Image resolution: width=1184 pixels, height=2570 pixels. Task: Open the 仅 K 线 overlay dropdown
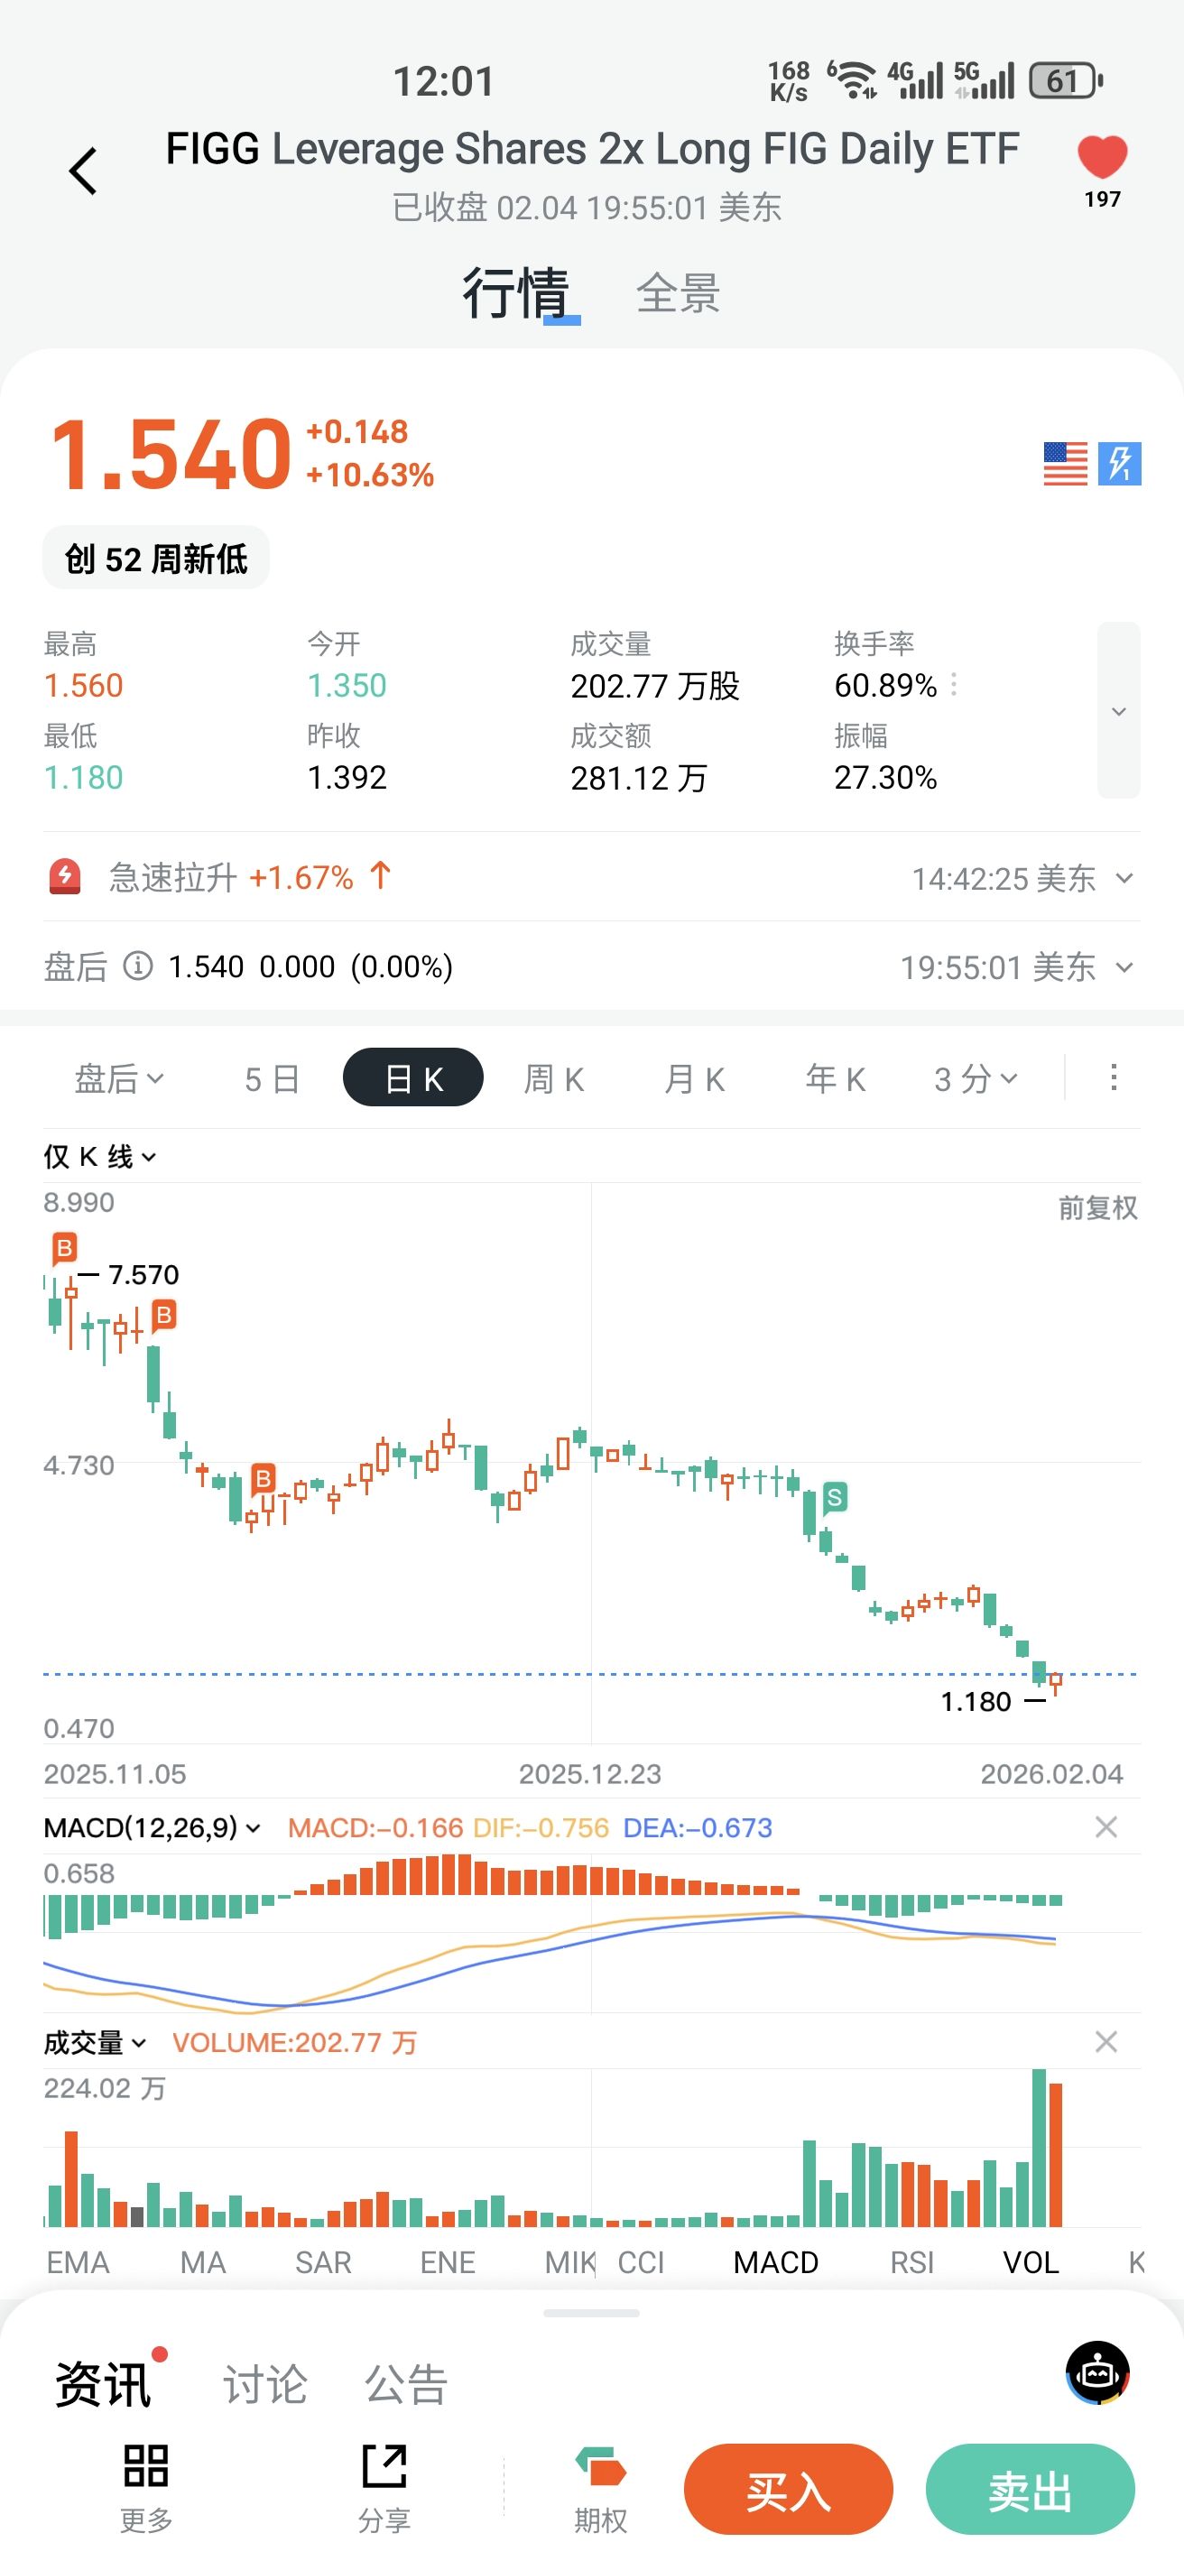pyautogui.click(x=100, y=1156)
